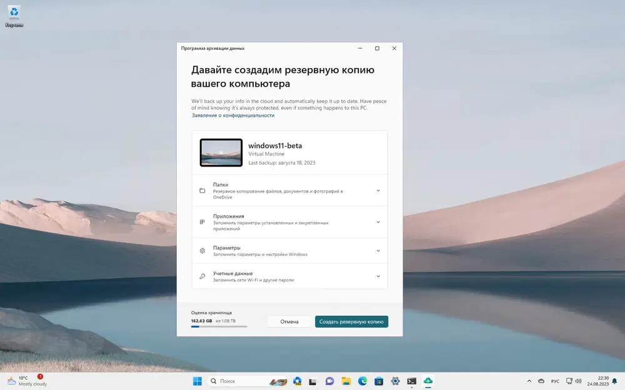Click the network icon in tray
625x390 pixels.
(x=569, y=381)
